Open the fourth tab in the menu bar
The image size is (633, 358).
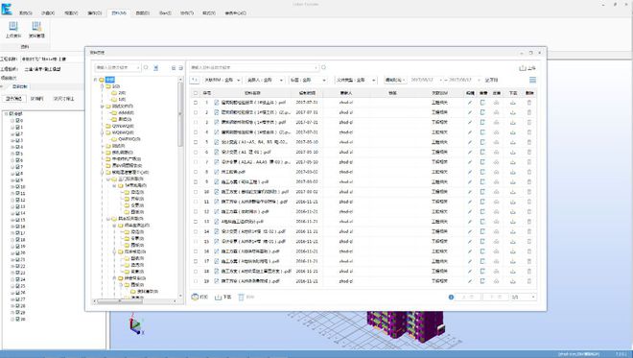pos(94,12)
